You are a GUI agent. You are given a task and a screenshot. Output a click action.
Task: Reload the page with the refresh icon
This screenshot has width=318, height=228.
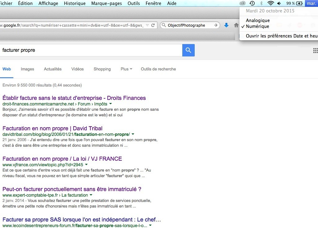click(x=153, y=25)
